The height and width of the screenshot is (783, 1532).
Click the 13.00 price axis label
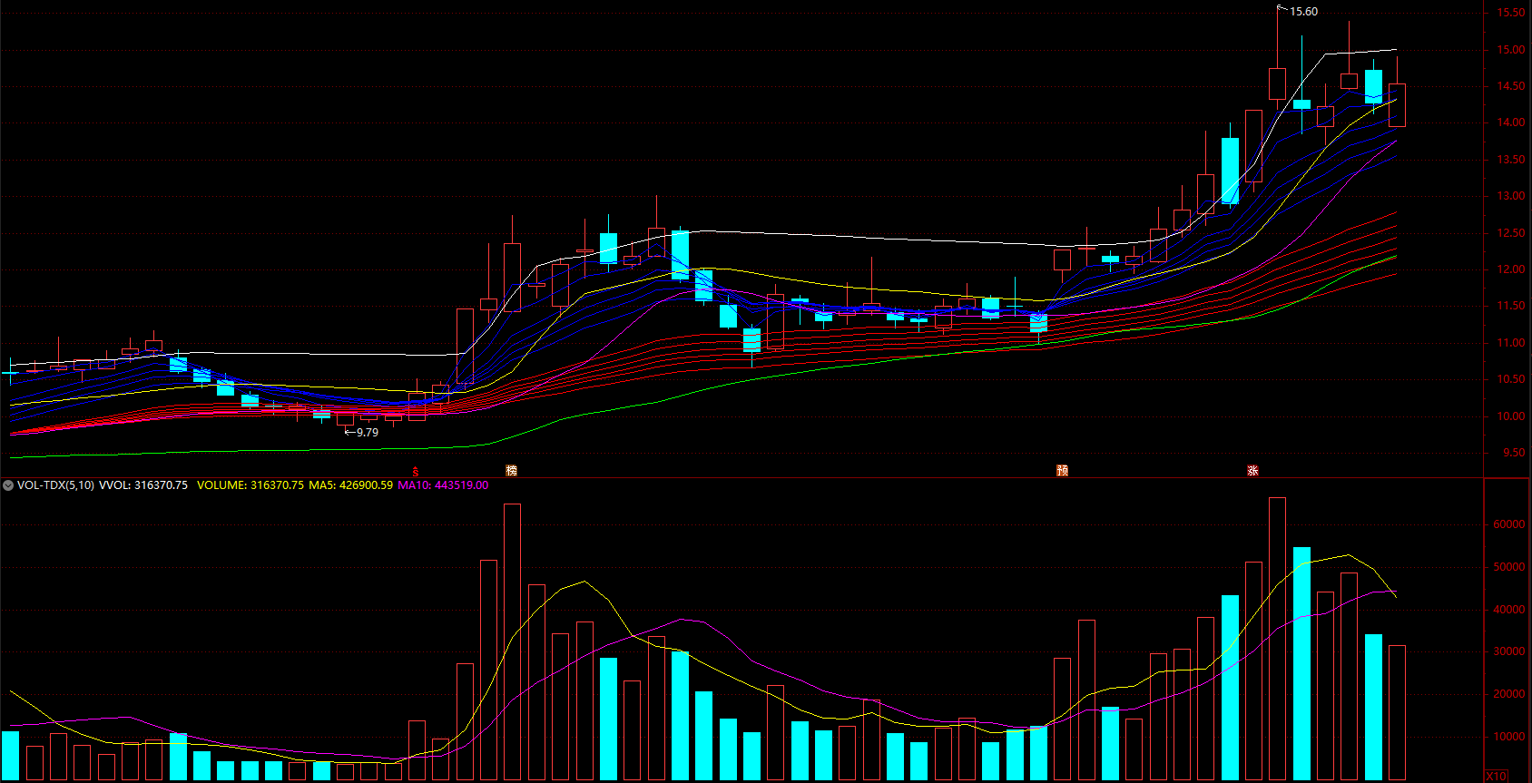point(1511,196)
